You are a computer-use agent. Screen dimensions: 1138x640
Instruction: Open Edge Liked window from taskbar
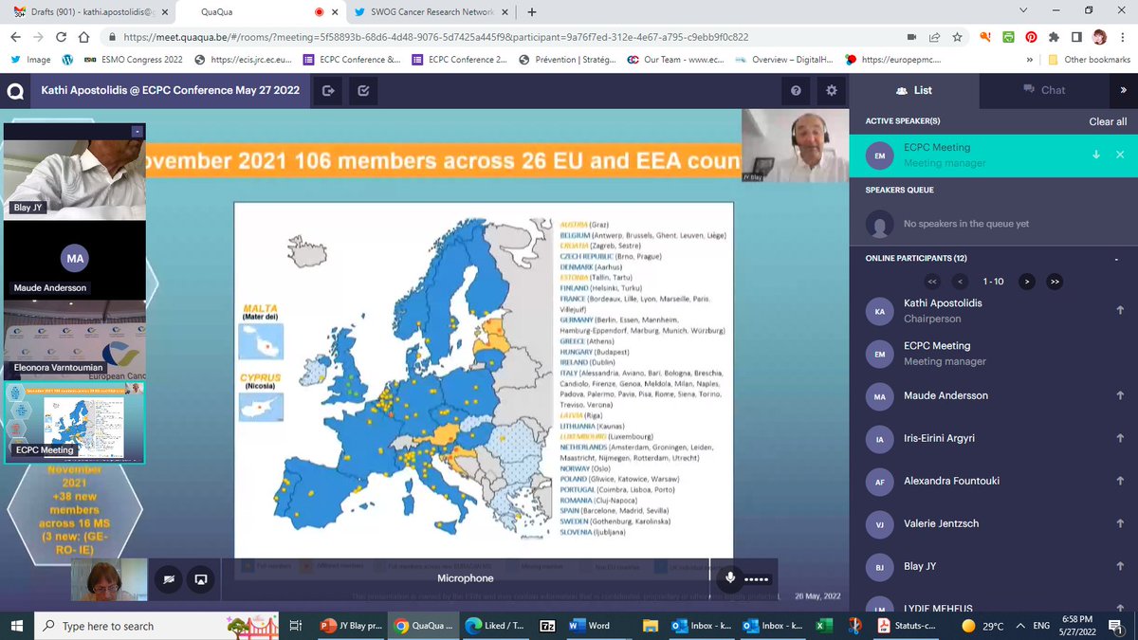click(495, 626)
